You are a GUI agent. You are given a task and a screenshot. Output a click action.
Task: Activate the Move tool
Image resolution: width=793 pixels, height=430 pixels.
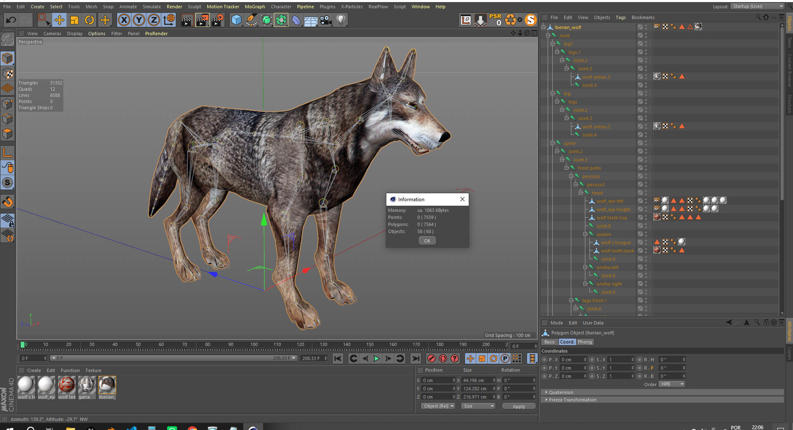tap(59, 20)
